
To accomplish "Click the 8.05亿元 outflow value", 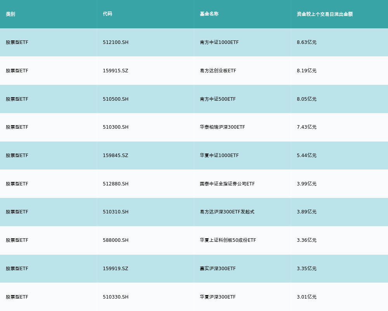I will 307,99.
